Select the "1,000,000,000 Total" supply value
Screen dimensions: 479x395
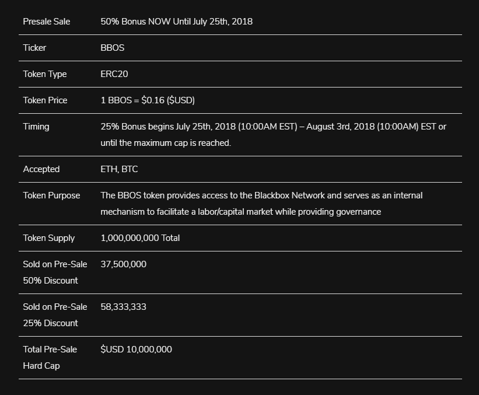(140, 238)
